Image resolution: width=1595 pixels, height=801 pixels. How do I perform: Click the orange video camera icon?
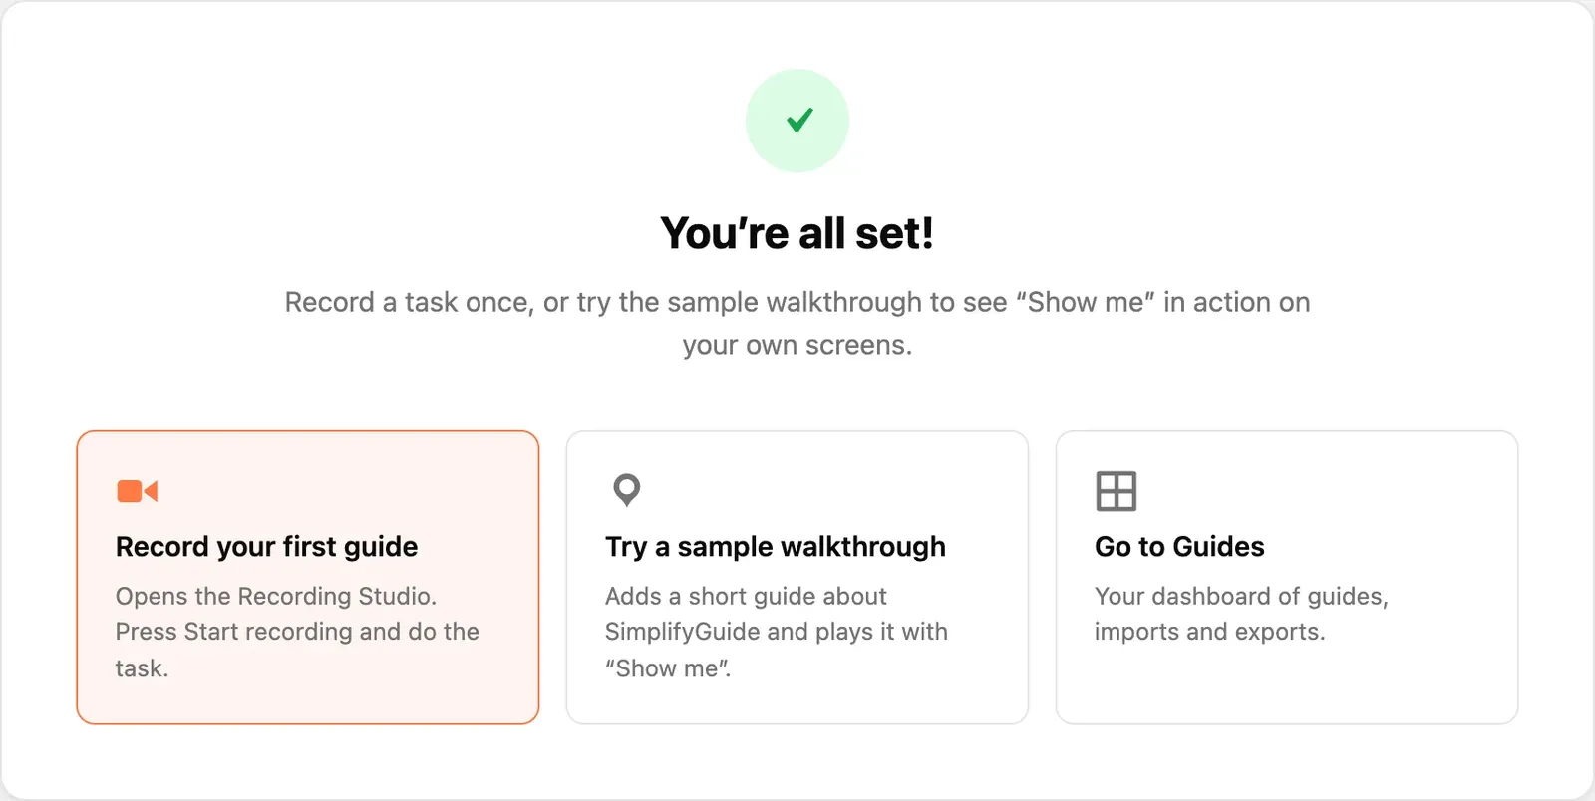pyautogui.click(x=138, y=491)
